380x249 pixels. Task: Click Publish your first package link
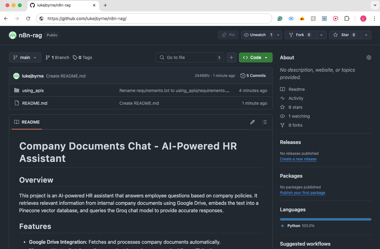(x=302, y=193)
